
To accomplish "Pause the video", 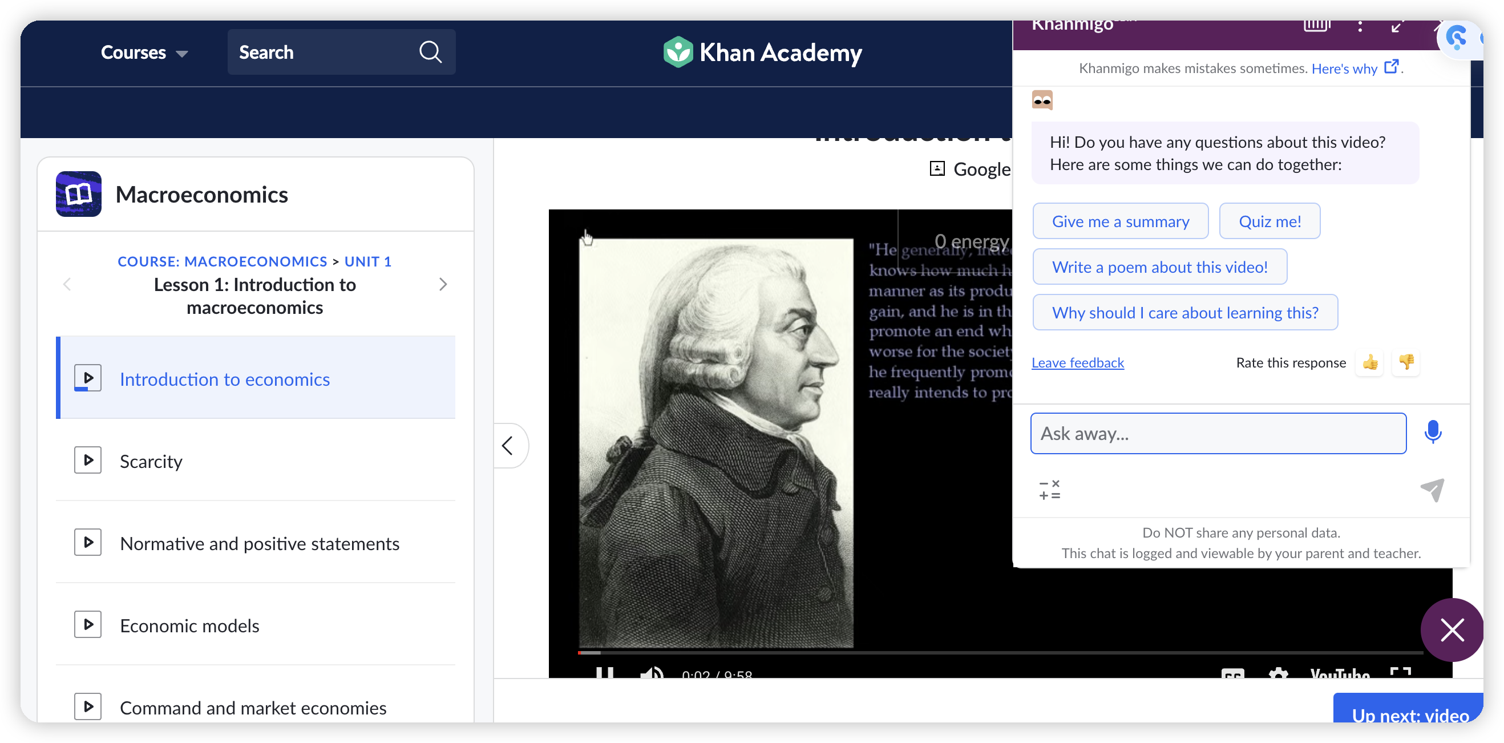I will tap(605, 673).
